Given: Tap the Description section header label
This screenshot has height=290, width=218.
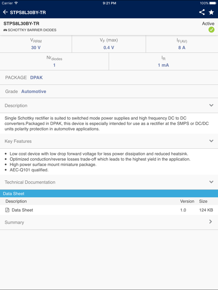Looking at the screenshot, I should (16, 106).
